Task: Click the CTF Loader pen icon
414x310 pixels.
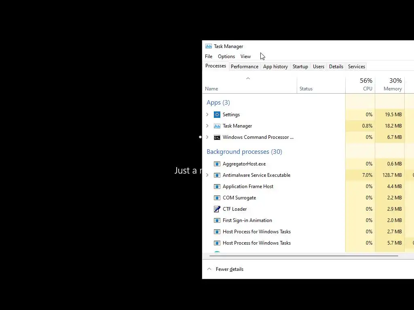Action: click(x=217, y=209)
